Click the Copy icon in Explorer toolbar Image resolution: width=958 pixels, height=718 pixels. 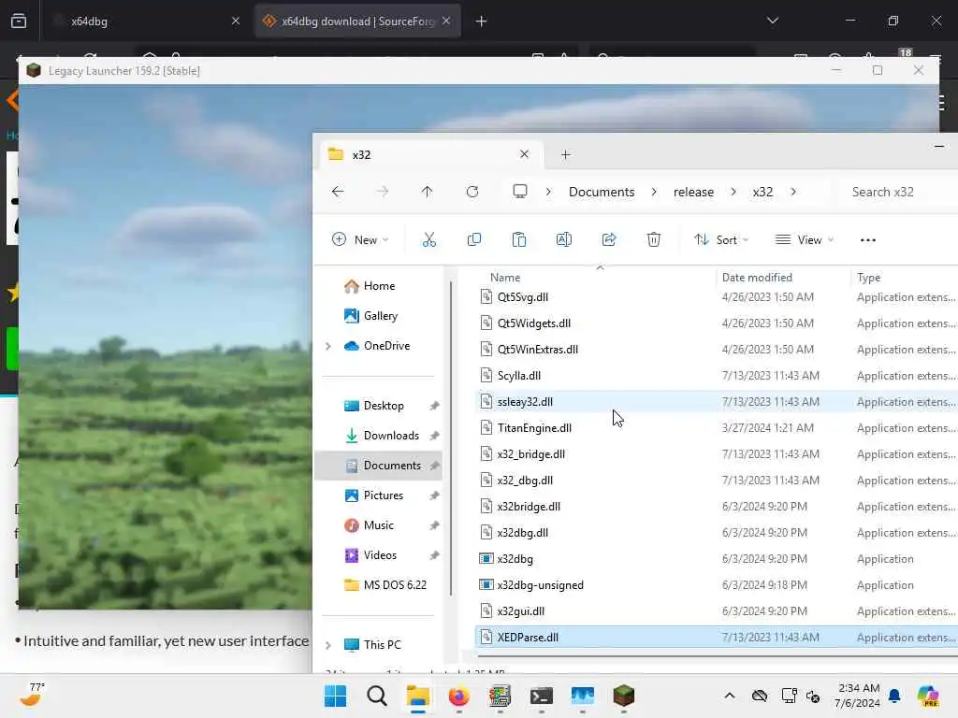474,240
